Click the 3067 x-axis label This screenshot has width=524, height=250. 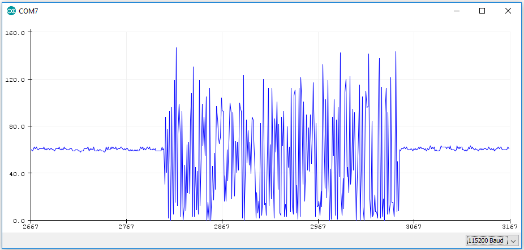pos(414,227)
